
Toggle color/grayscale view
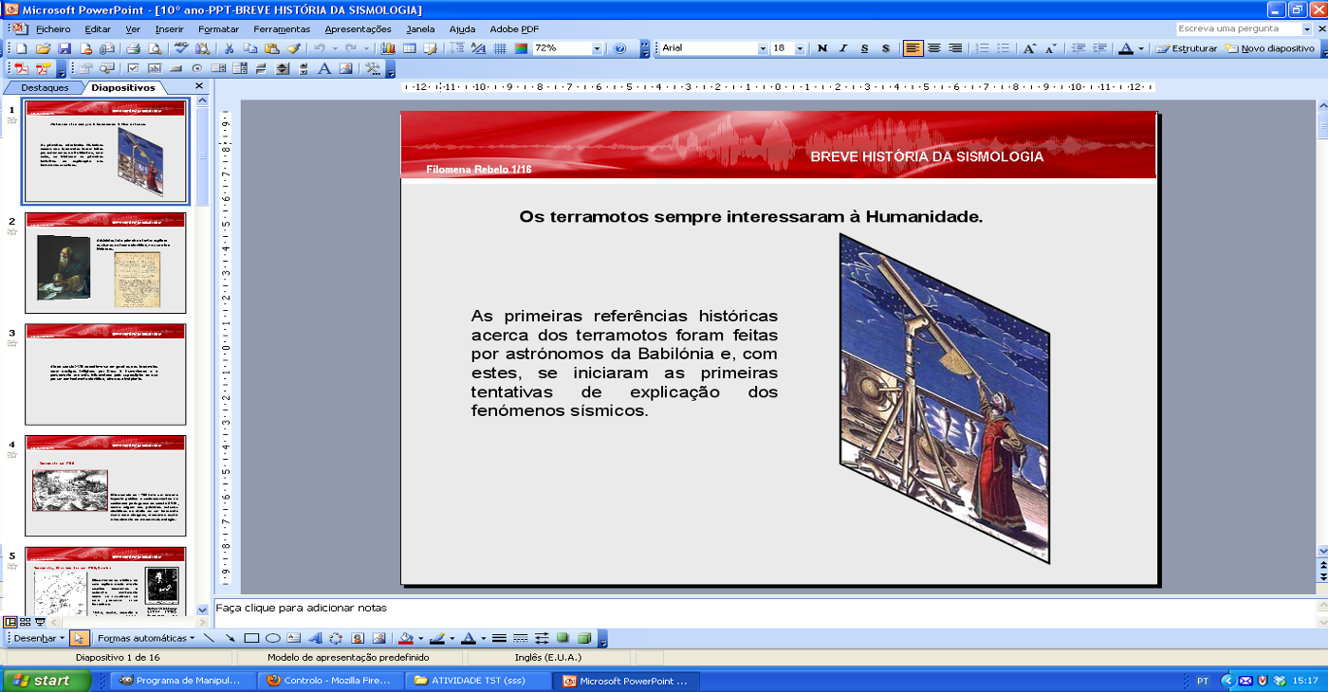click(521, 48)
